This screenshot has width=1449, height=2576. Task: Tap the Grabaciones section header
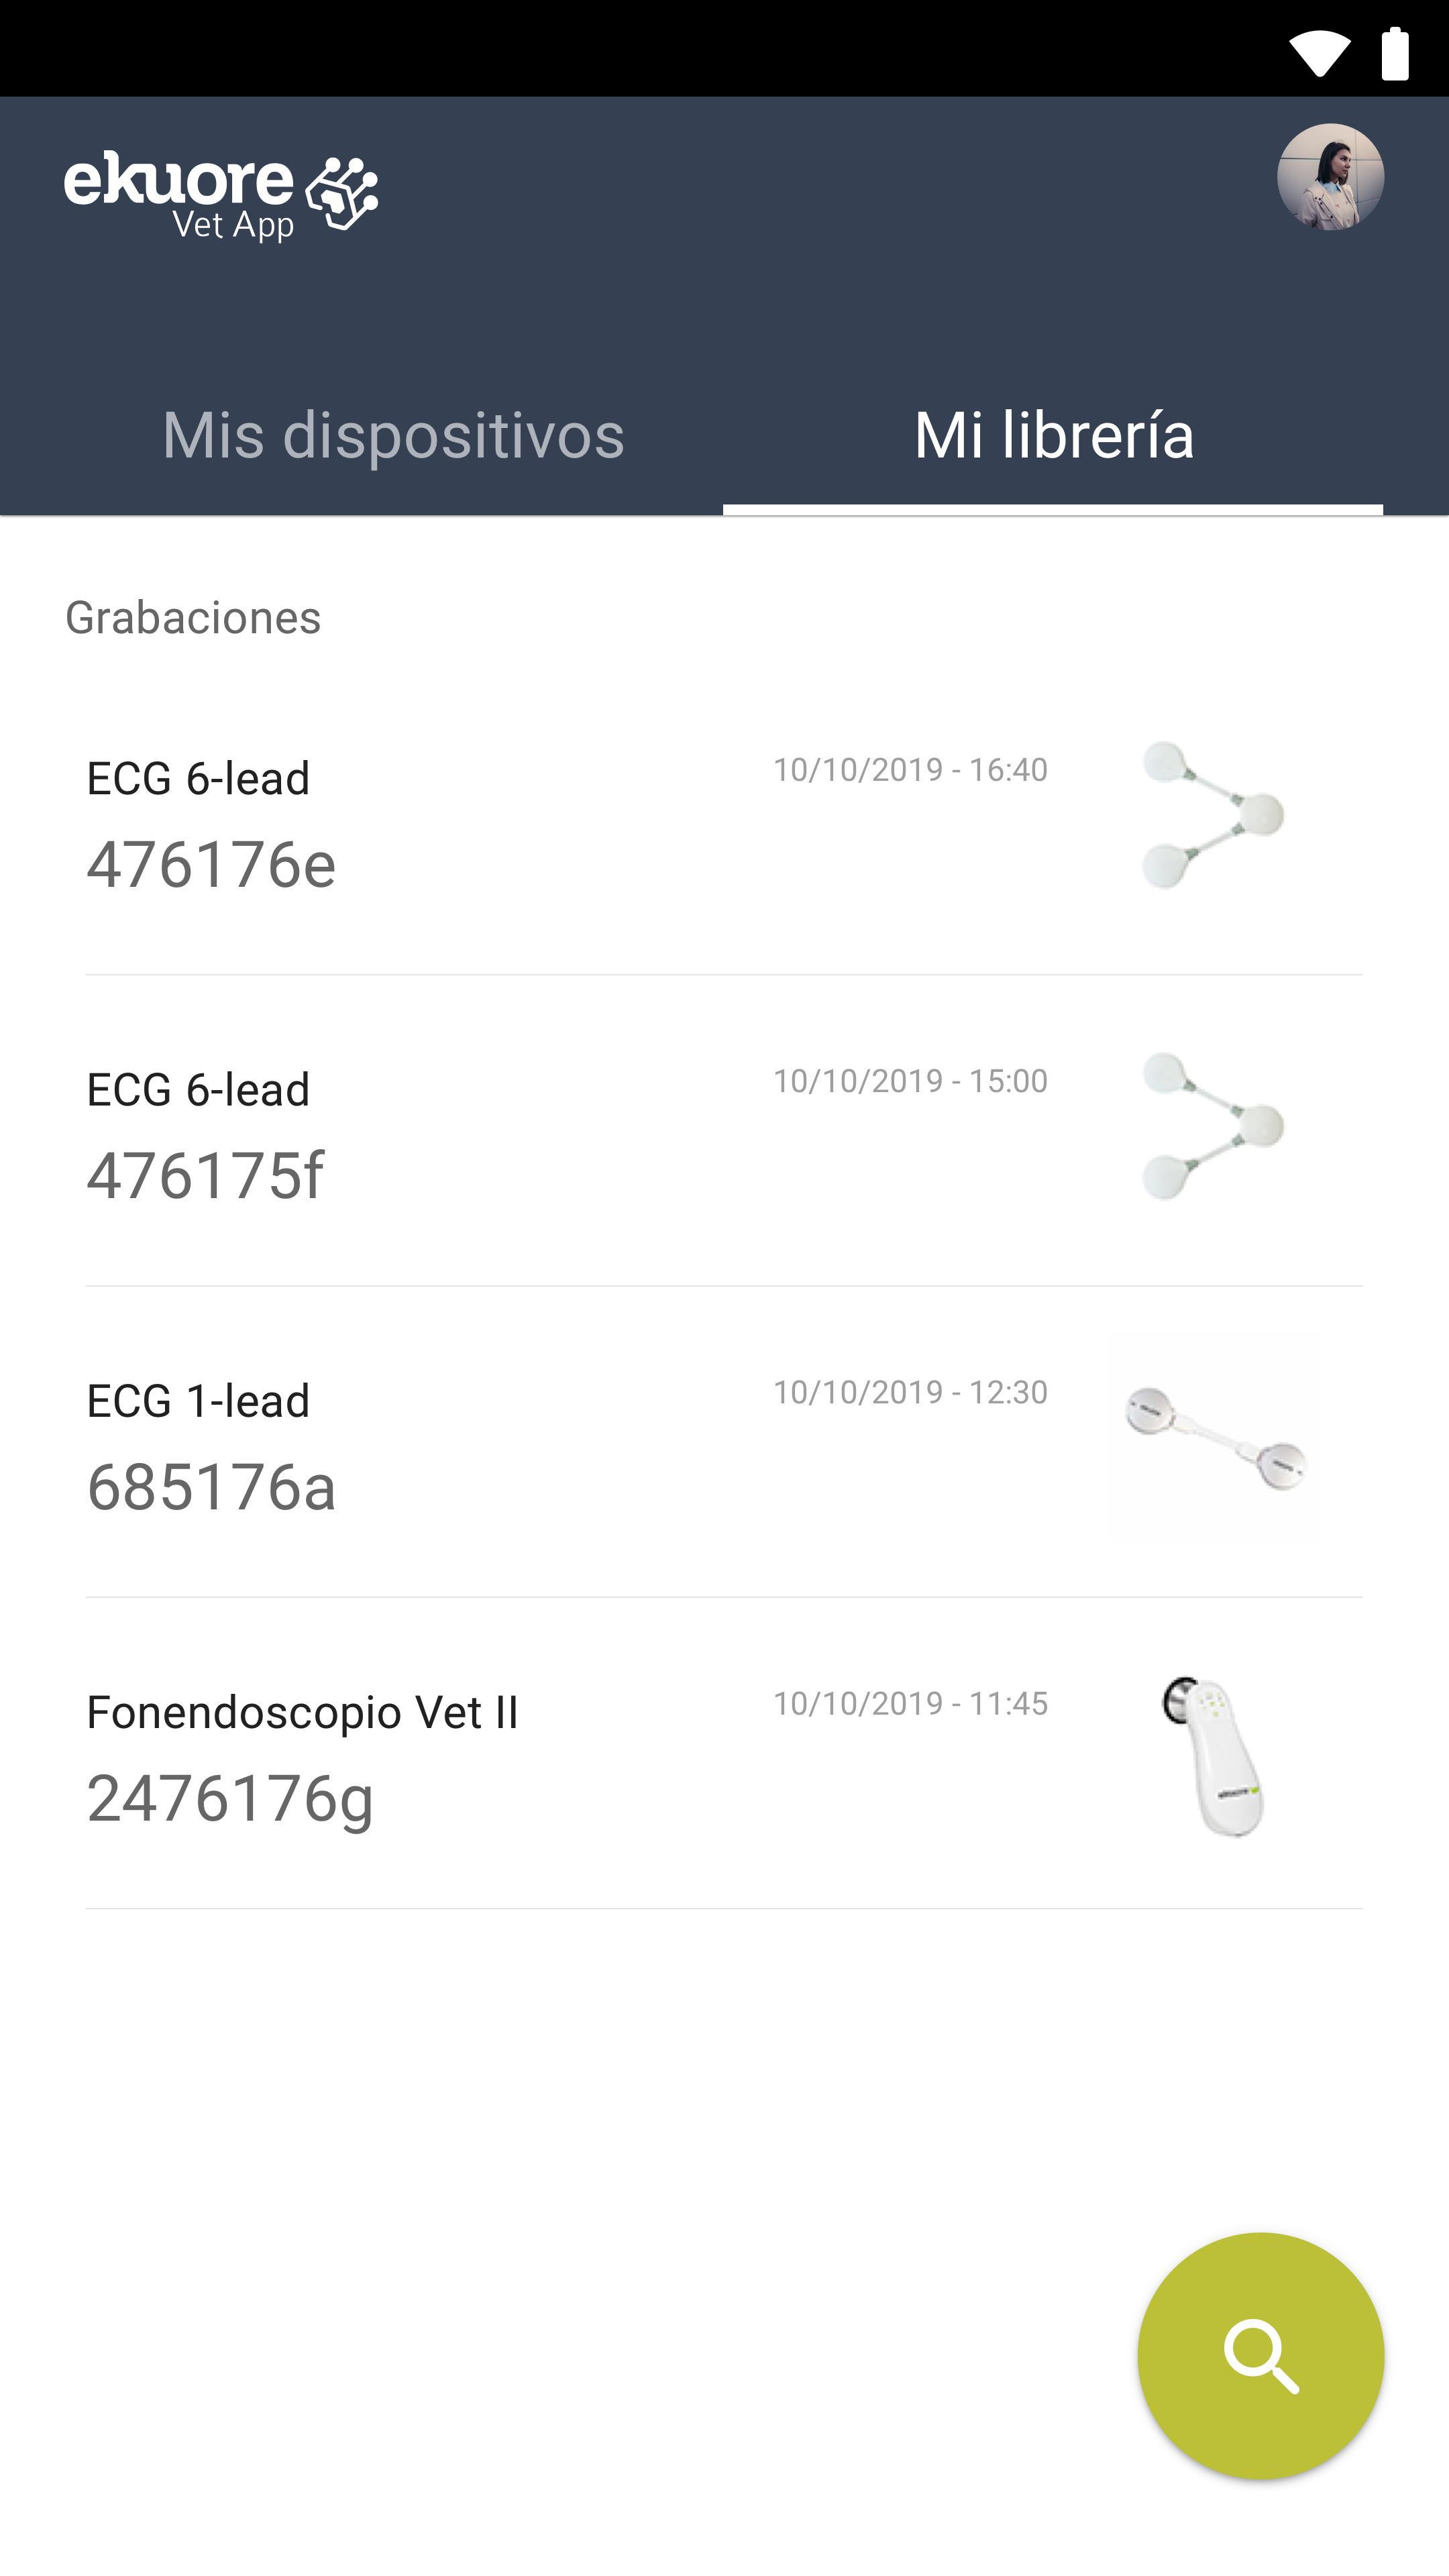tap(193, 618)
